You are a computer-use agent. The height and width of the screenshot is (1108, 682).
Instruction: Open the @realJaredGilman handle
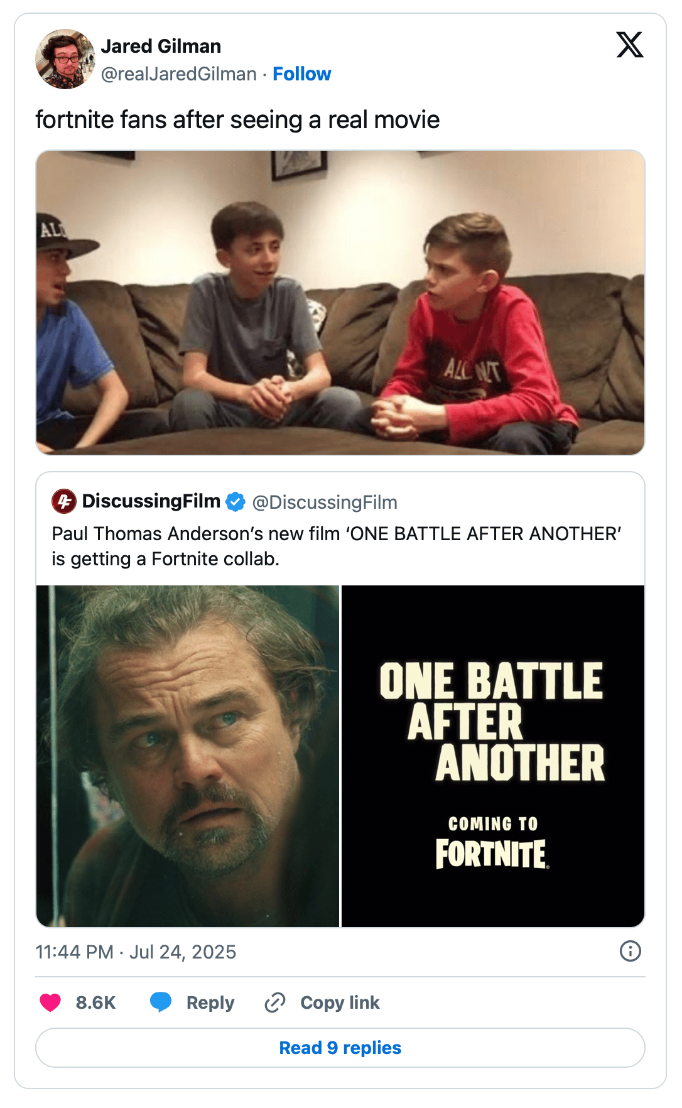coord(179,74)
